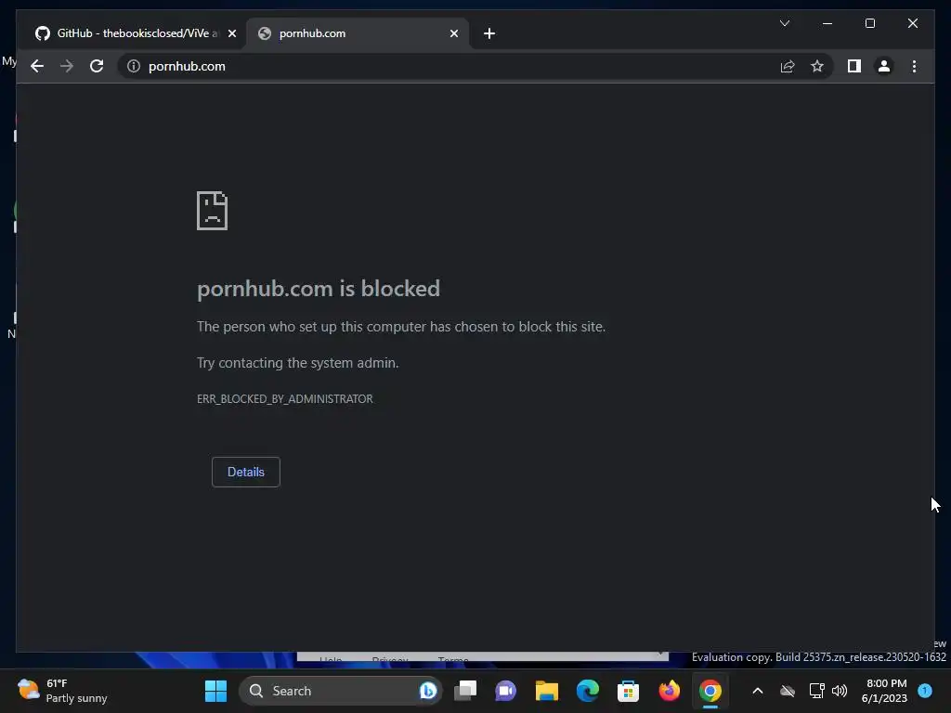951x713 pixels.
Task: Open Bing Chat icon in search box
Action: [427, 691]
